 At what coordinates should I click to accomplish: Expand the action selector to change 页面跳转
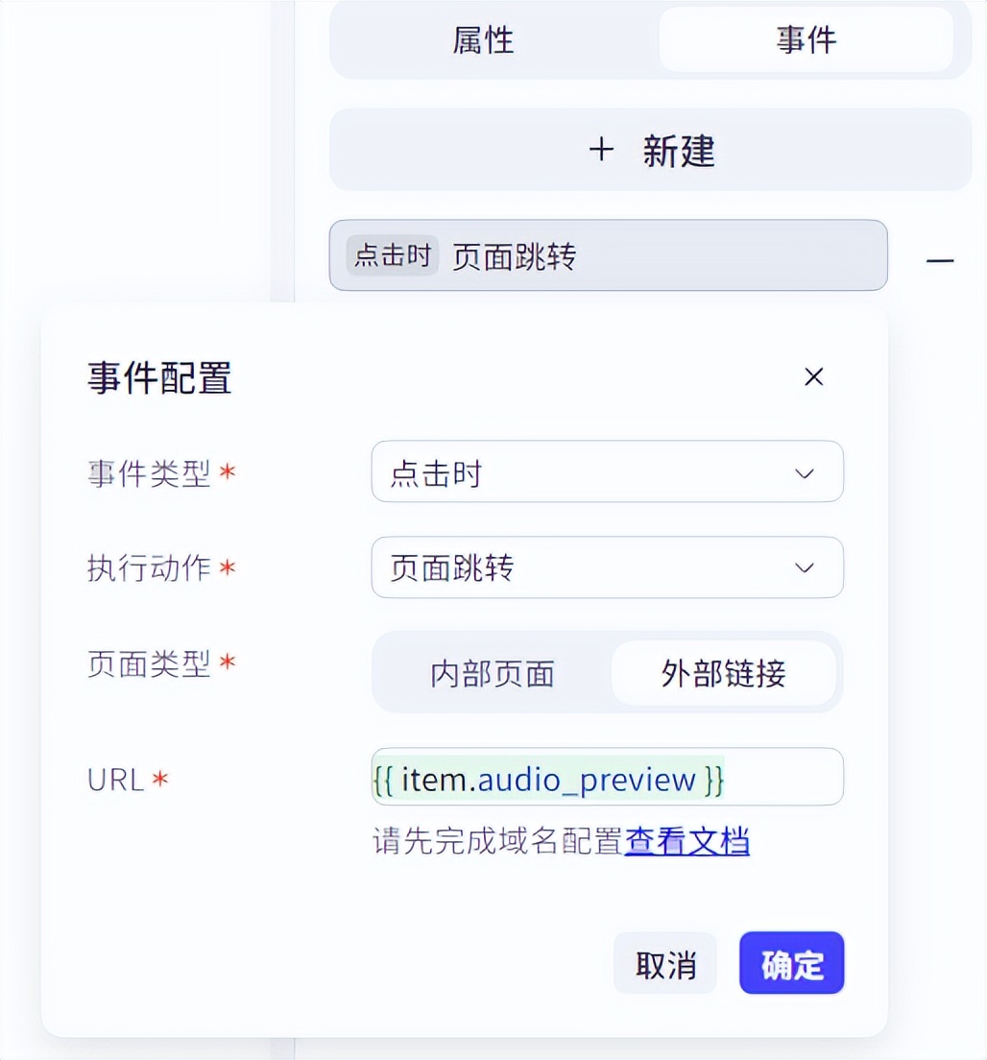[608, 567]
